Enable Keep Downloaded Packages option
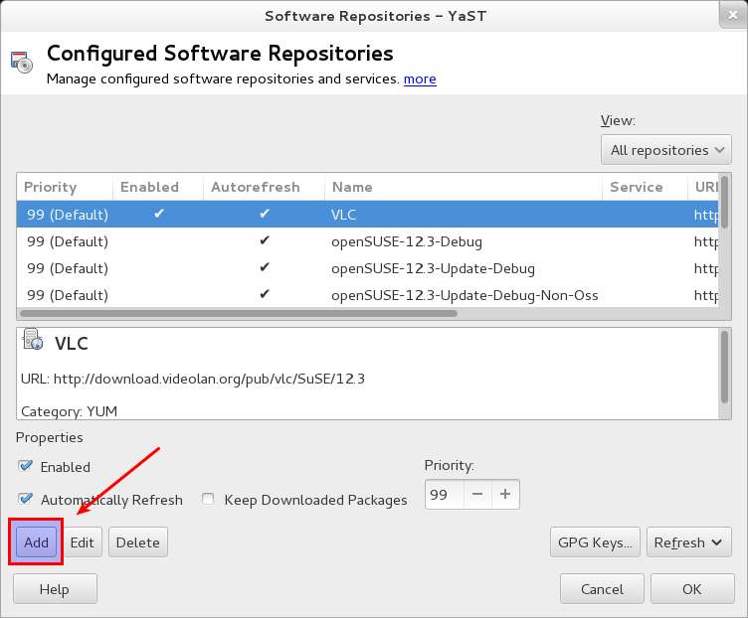 pos(209,500)
